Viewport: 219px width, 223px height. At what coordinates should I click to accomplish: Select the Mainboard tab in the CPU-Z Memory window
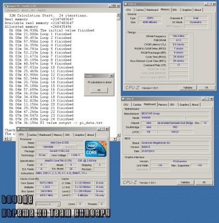152,10
